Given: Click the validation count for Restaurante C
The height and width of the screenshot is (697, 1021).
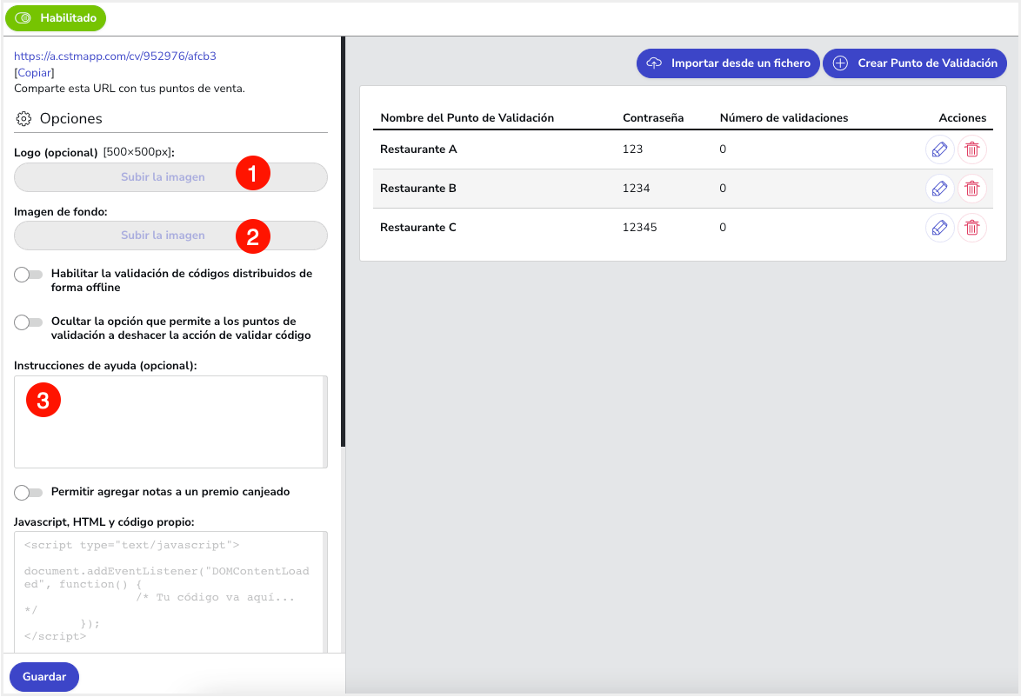Looking at the screenshot, I should 723,227.
